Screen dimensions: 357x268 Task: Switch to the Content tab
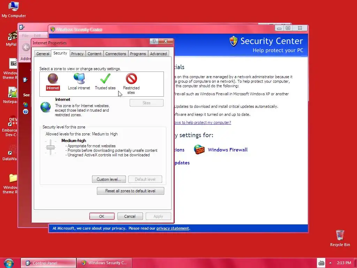[94, 54]
